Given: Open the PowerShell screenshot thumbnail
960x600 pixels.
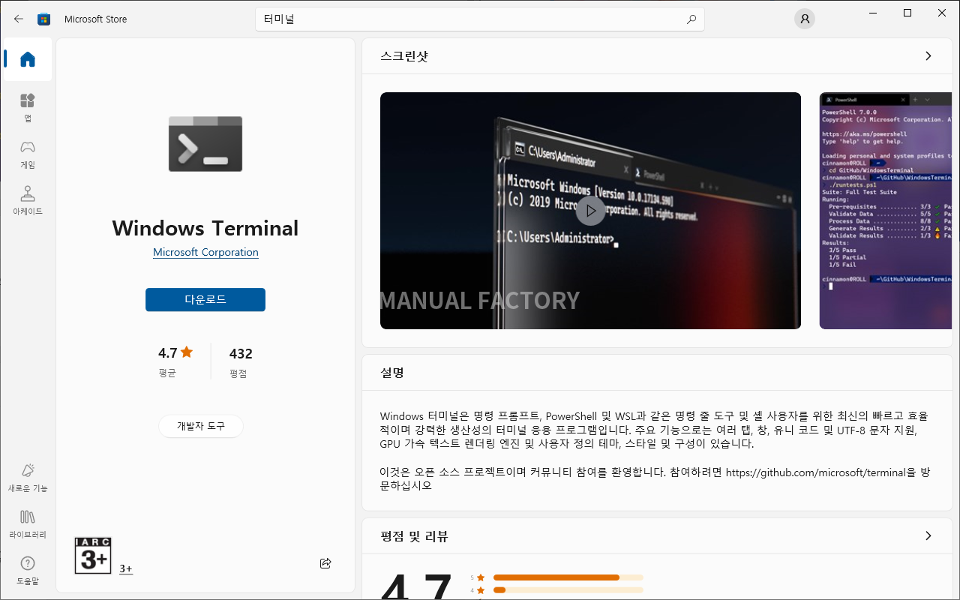Looking at the screenshot, I should (886, 211).
